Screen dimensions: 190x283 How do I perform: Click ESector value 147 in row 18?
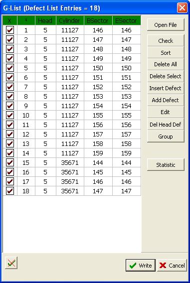point(127,191)
